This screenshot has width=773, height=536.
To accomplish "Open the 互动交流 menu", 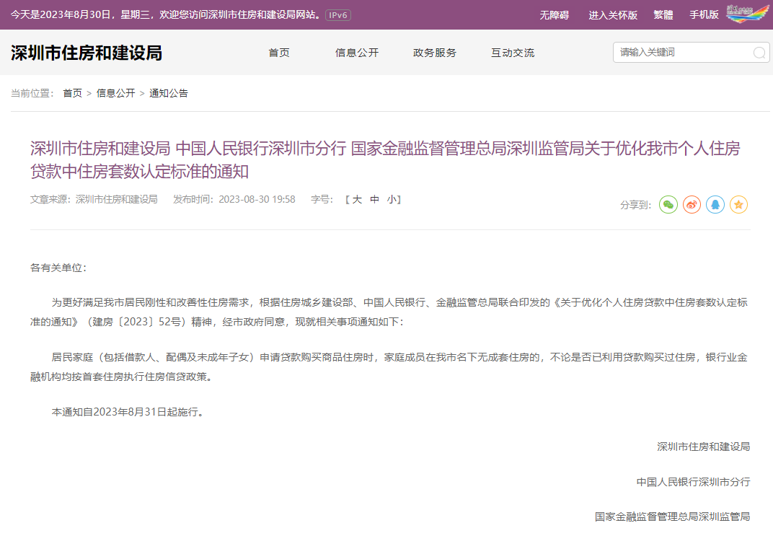I will pos(513,52).
